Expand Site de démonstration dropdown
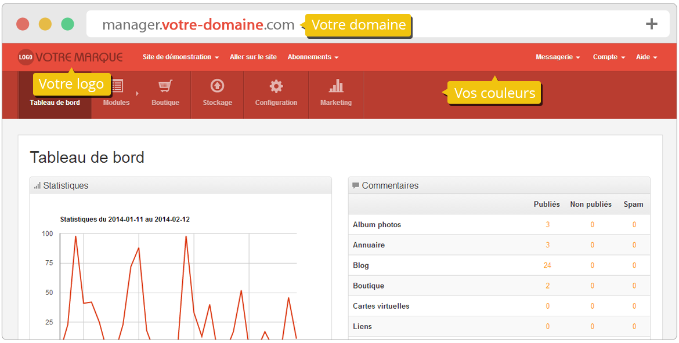Screen dimensions: 679x343 click(x=180, y=57)
